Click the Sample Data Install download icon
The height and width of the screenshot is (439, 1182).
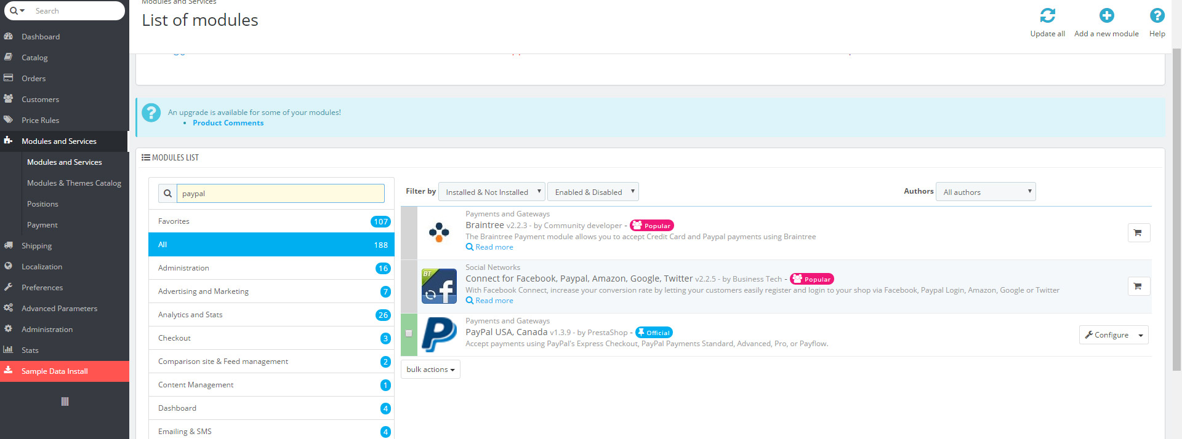pos(9,371)
